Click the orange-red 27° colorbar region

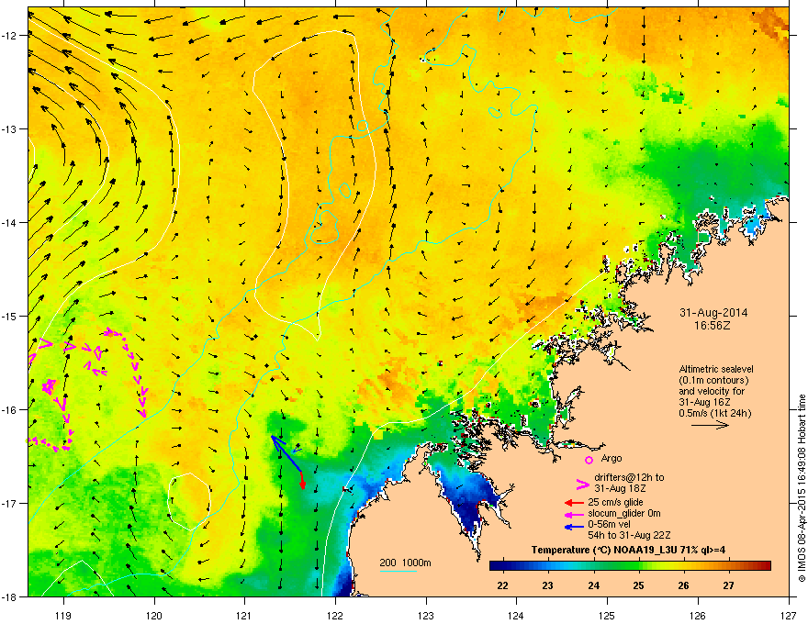728,566
